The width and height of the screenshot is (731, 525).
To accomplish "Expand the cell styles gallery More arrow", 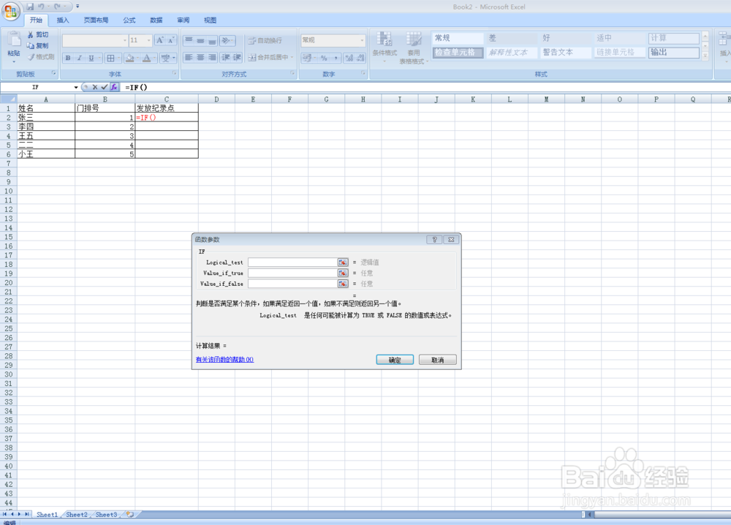I will [705, 56].
